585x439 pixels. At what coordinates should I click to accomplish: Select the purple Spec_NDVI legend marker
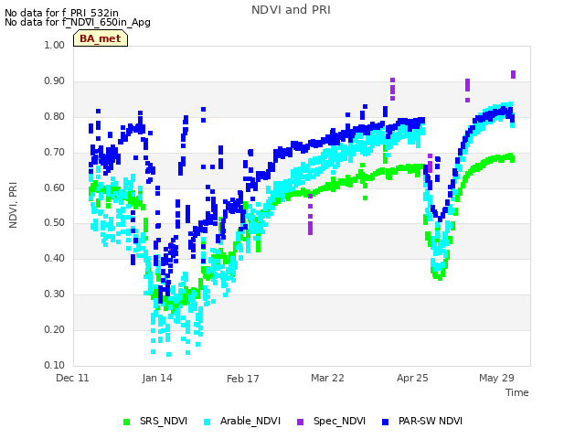tap(300, 422)
